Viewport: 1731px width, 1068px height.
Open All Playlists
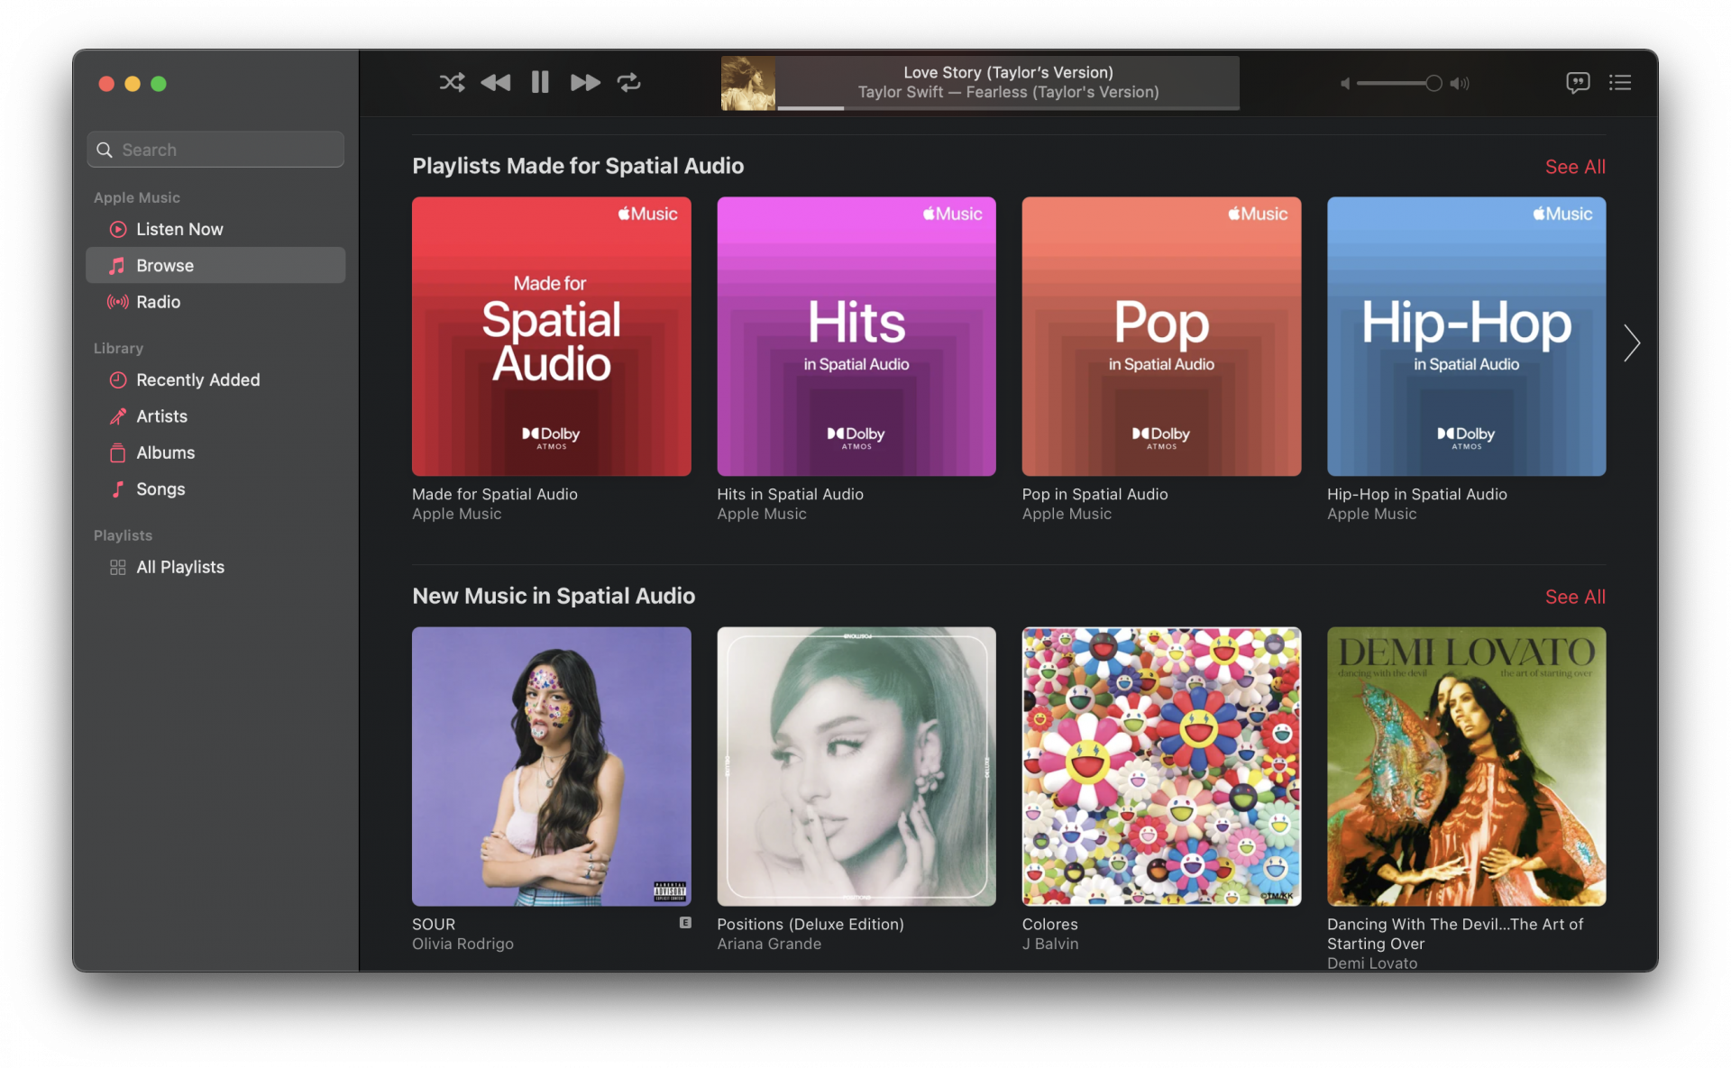tap(179, 567)
